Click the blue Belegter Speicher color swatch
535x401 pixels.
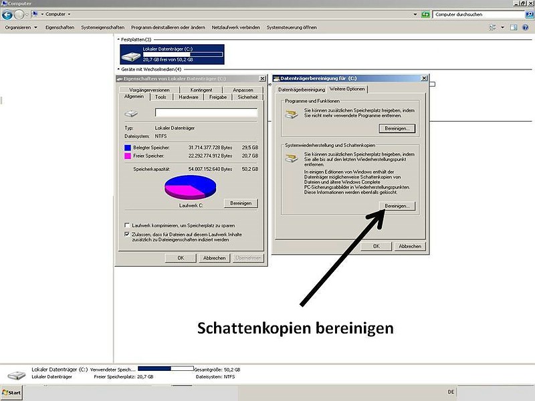tap(128, 148)
